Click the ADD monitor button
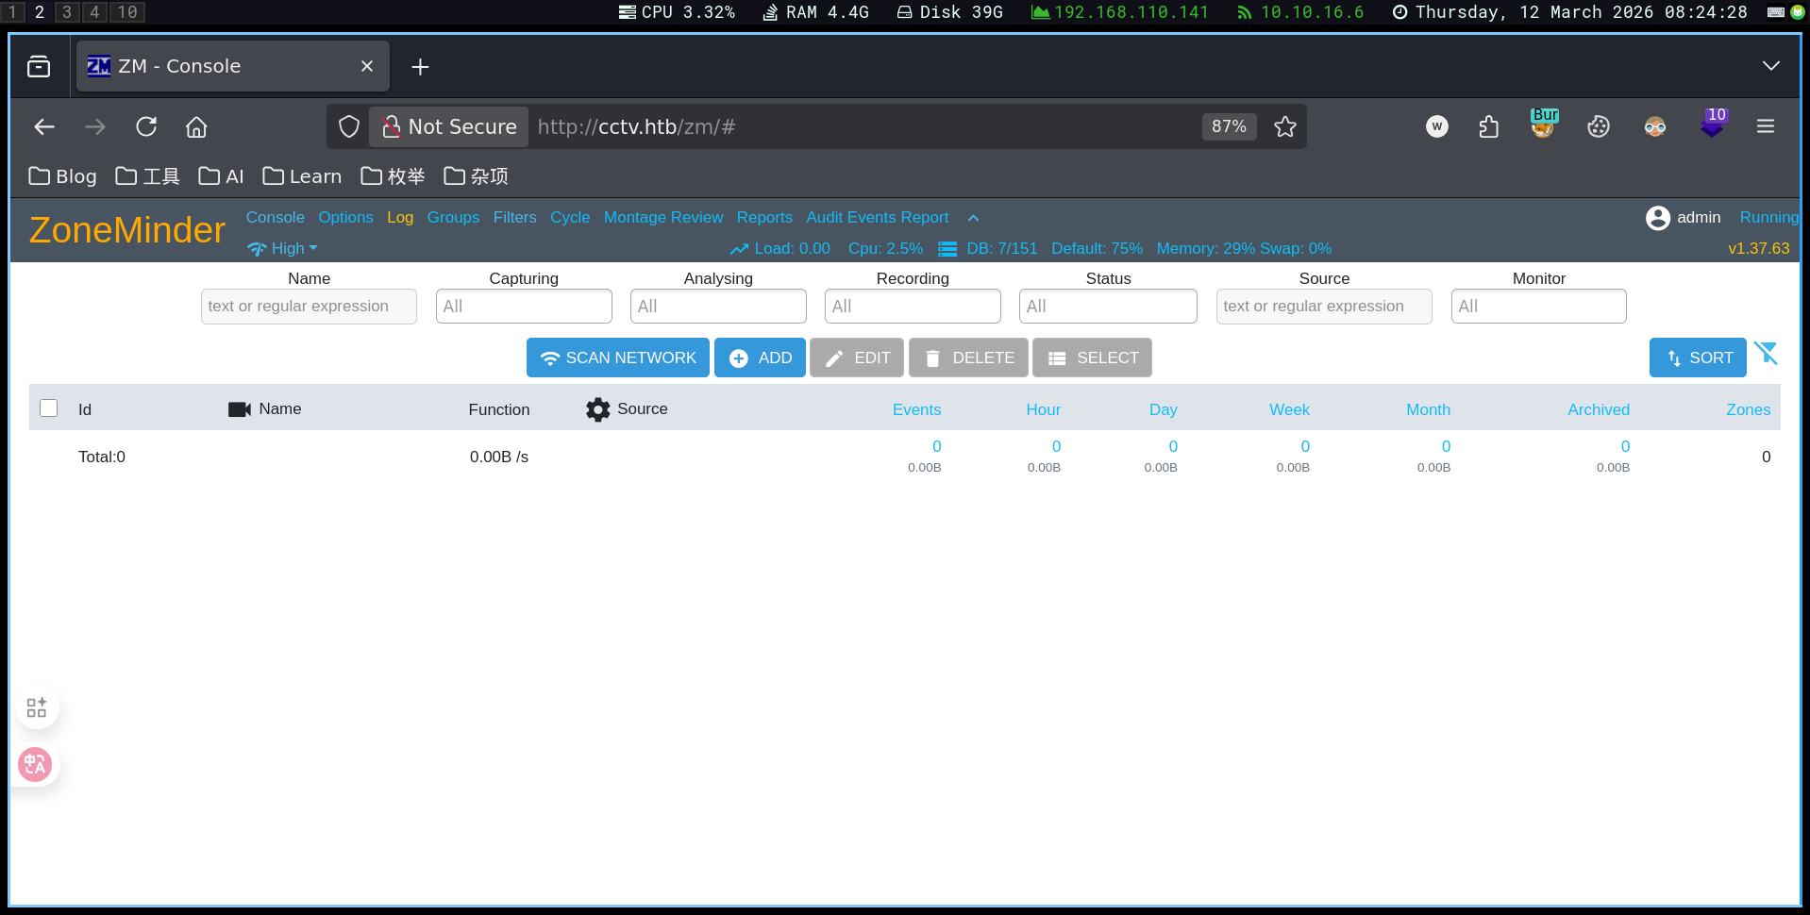 coord(760,358)
